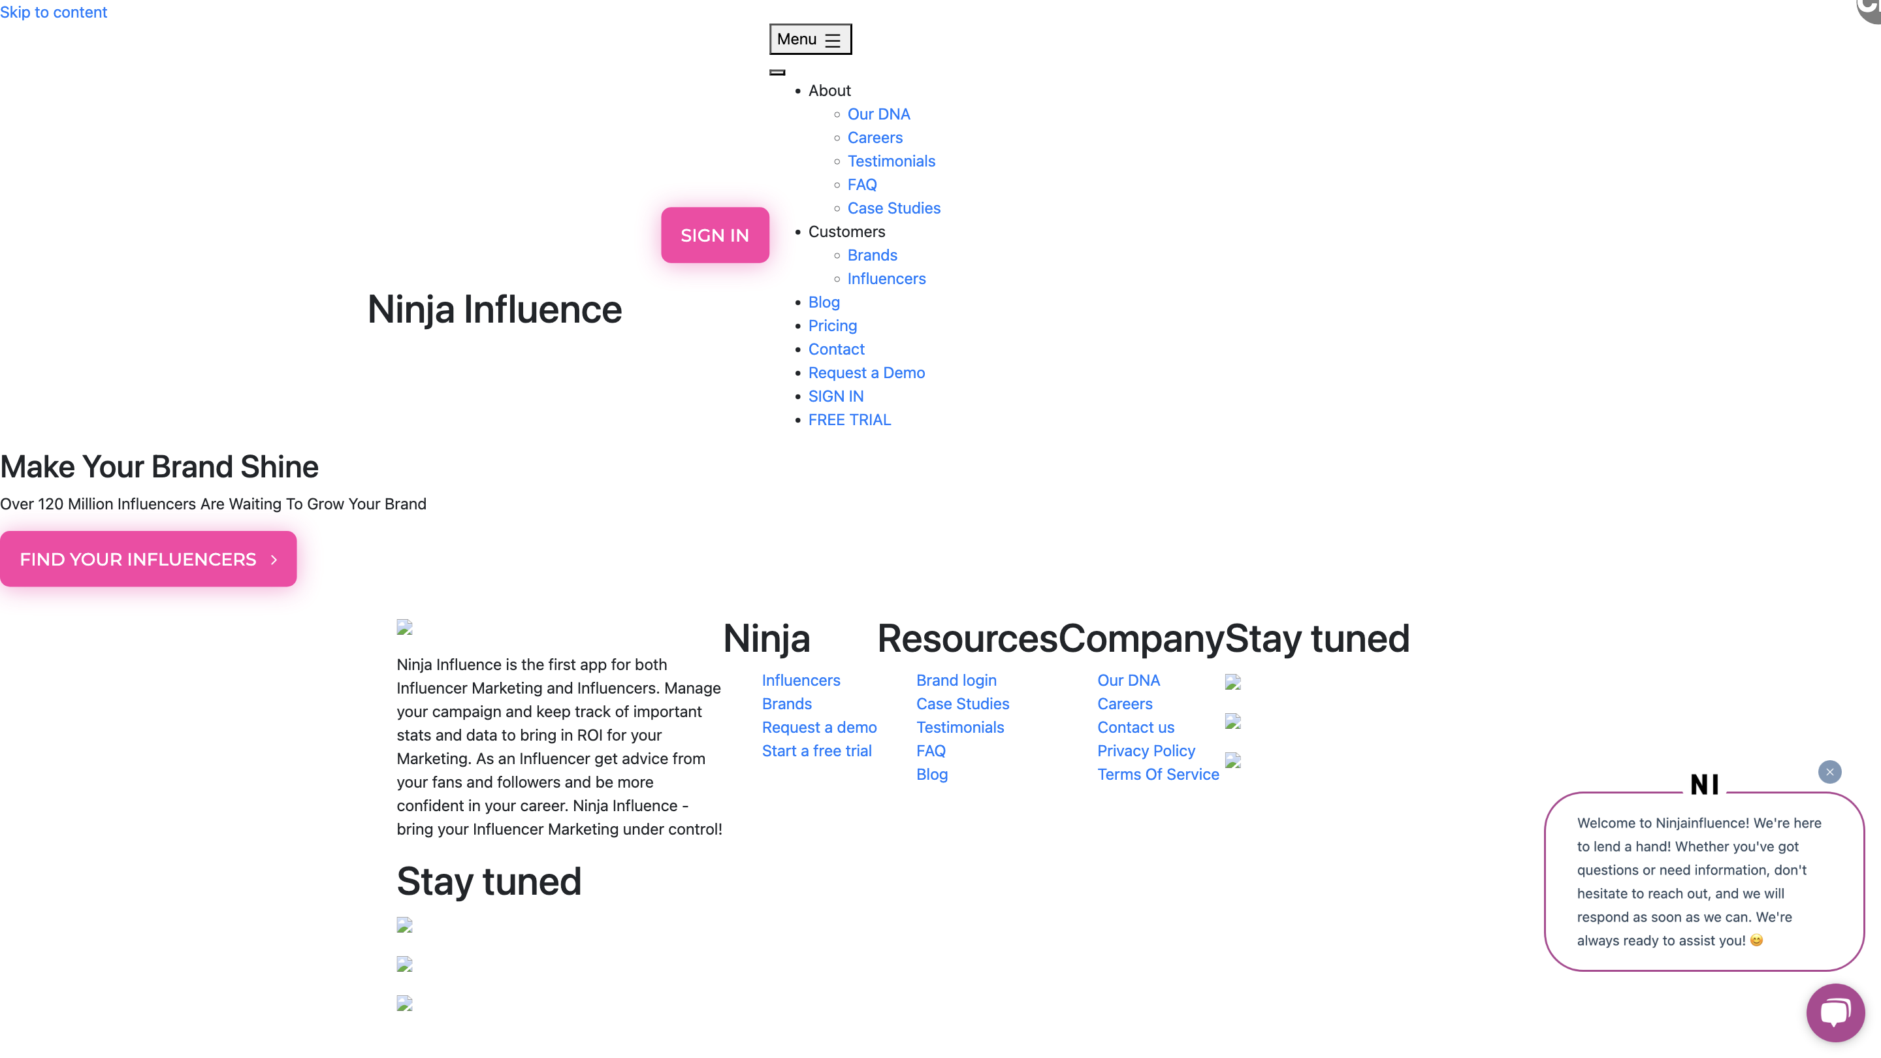Open the Case Studies entry under About

893,208
